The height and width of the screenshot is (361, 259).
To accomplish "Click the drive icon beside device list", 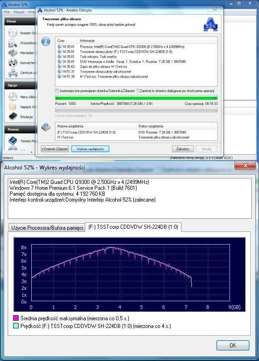I will coord(46,127).
